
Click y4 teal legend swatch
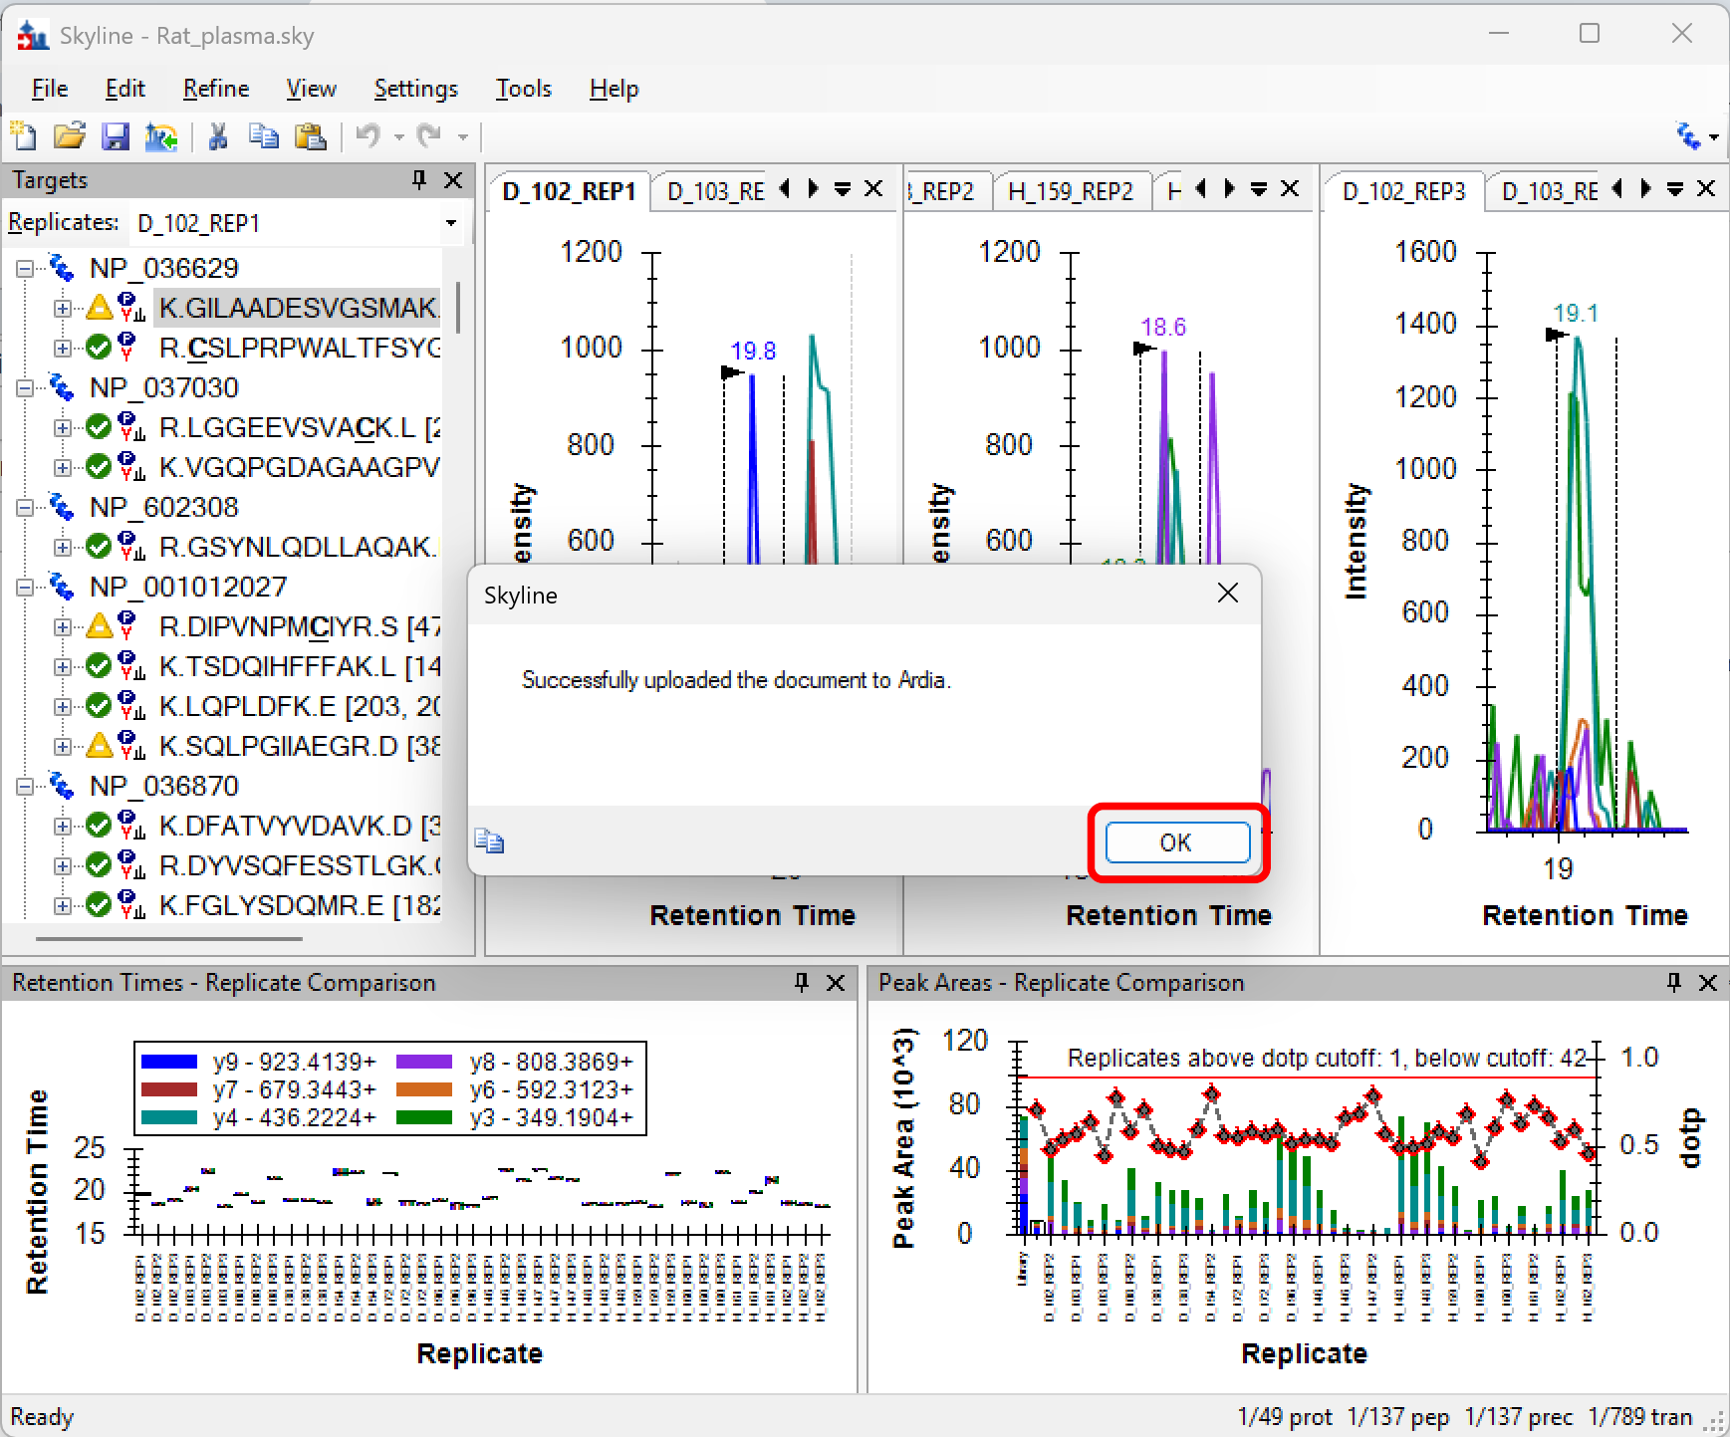169,1117
